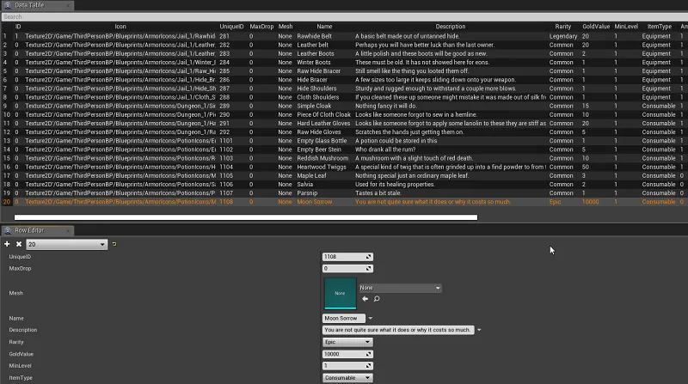Select the highlighted Moon Sorrow row
This screenshot has width=688, height=384.
point(344,202)
